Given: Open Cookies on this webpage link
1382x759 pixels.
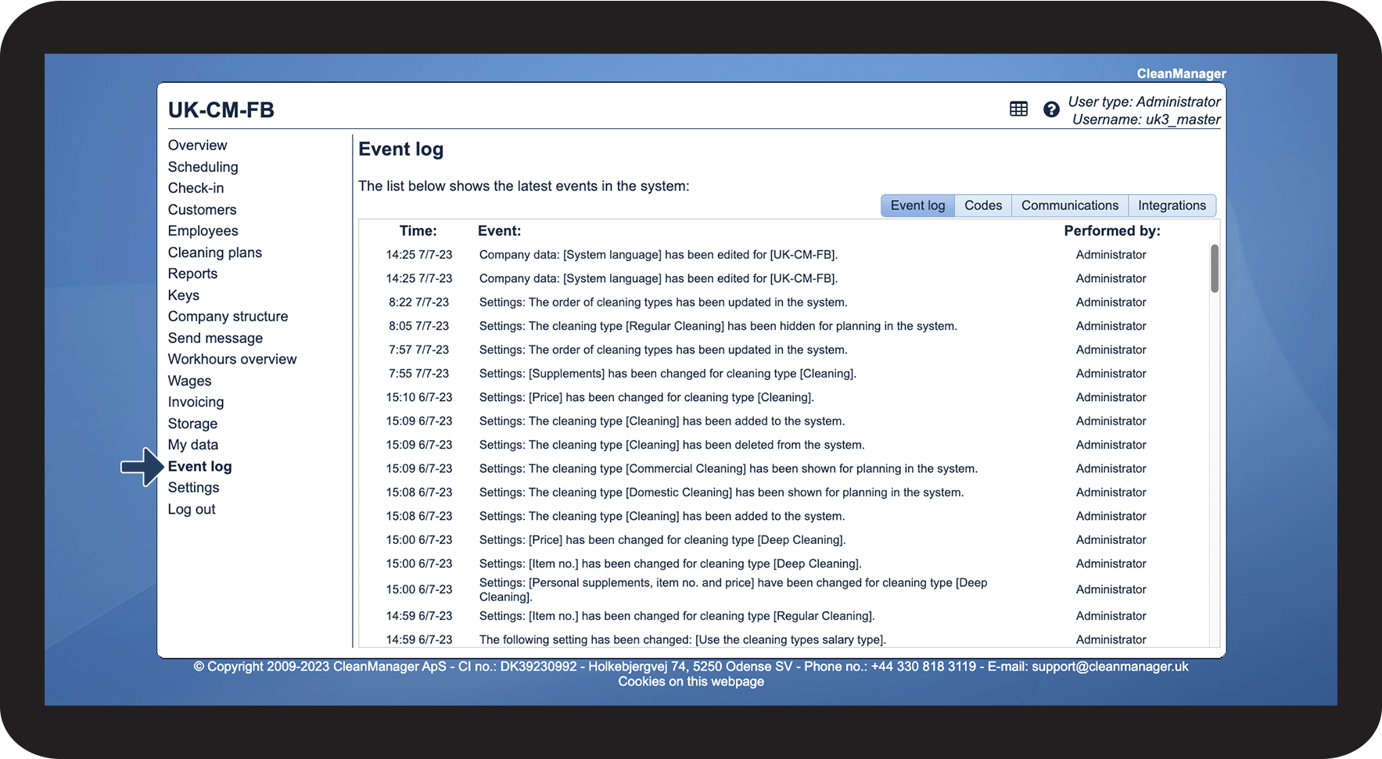Looking at the screenshot, I should coord(691,682).
